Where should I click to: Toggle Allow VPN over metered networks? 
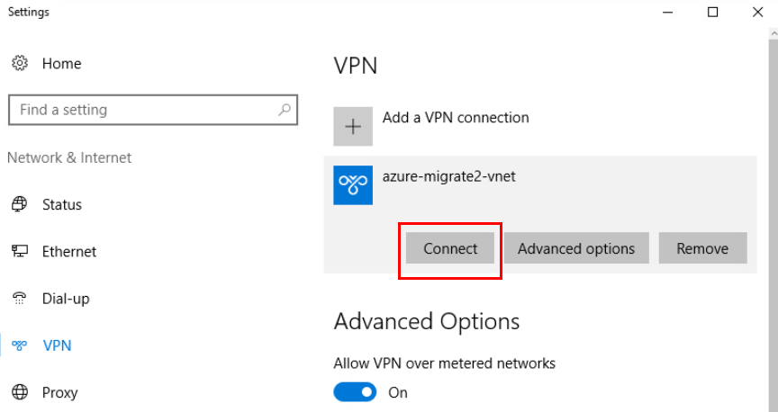355,392
